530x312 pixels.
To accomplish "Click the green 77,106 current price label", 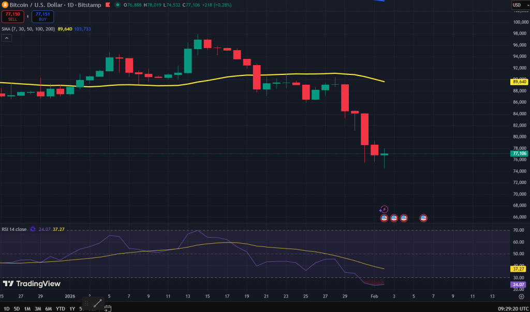I will 519,153.
